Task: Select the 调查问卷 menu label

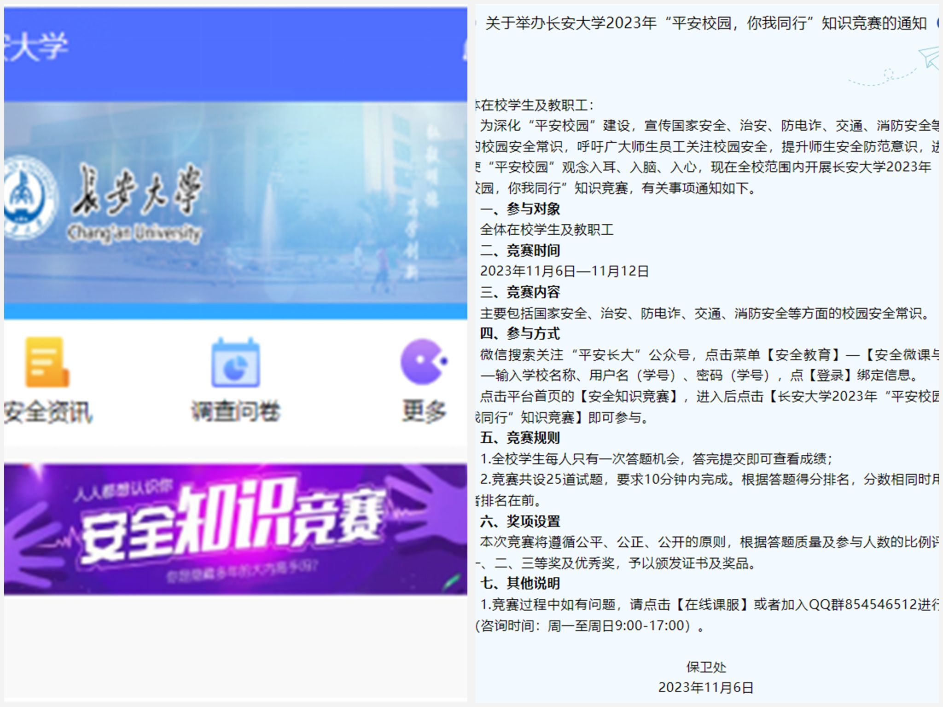Action: tap(235, 411)
